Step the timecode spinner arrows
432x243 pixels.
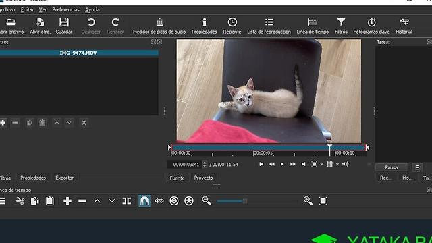pyautogui.click(x=205, y=165)
